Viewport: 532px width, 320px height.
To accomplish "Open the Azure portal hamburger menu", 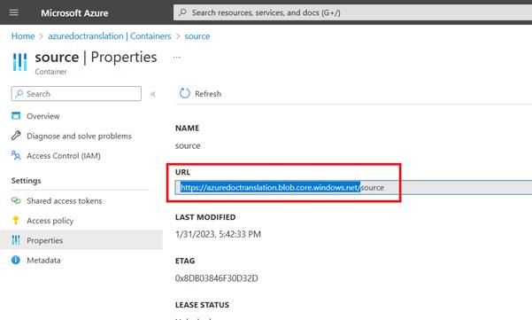I will [14, 12].
